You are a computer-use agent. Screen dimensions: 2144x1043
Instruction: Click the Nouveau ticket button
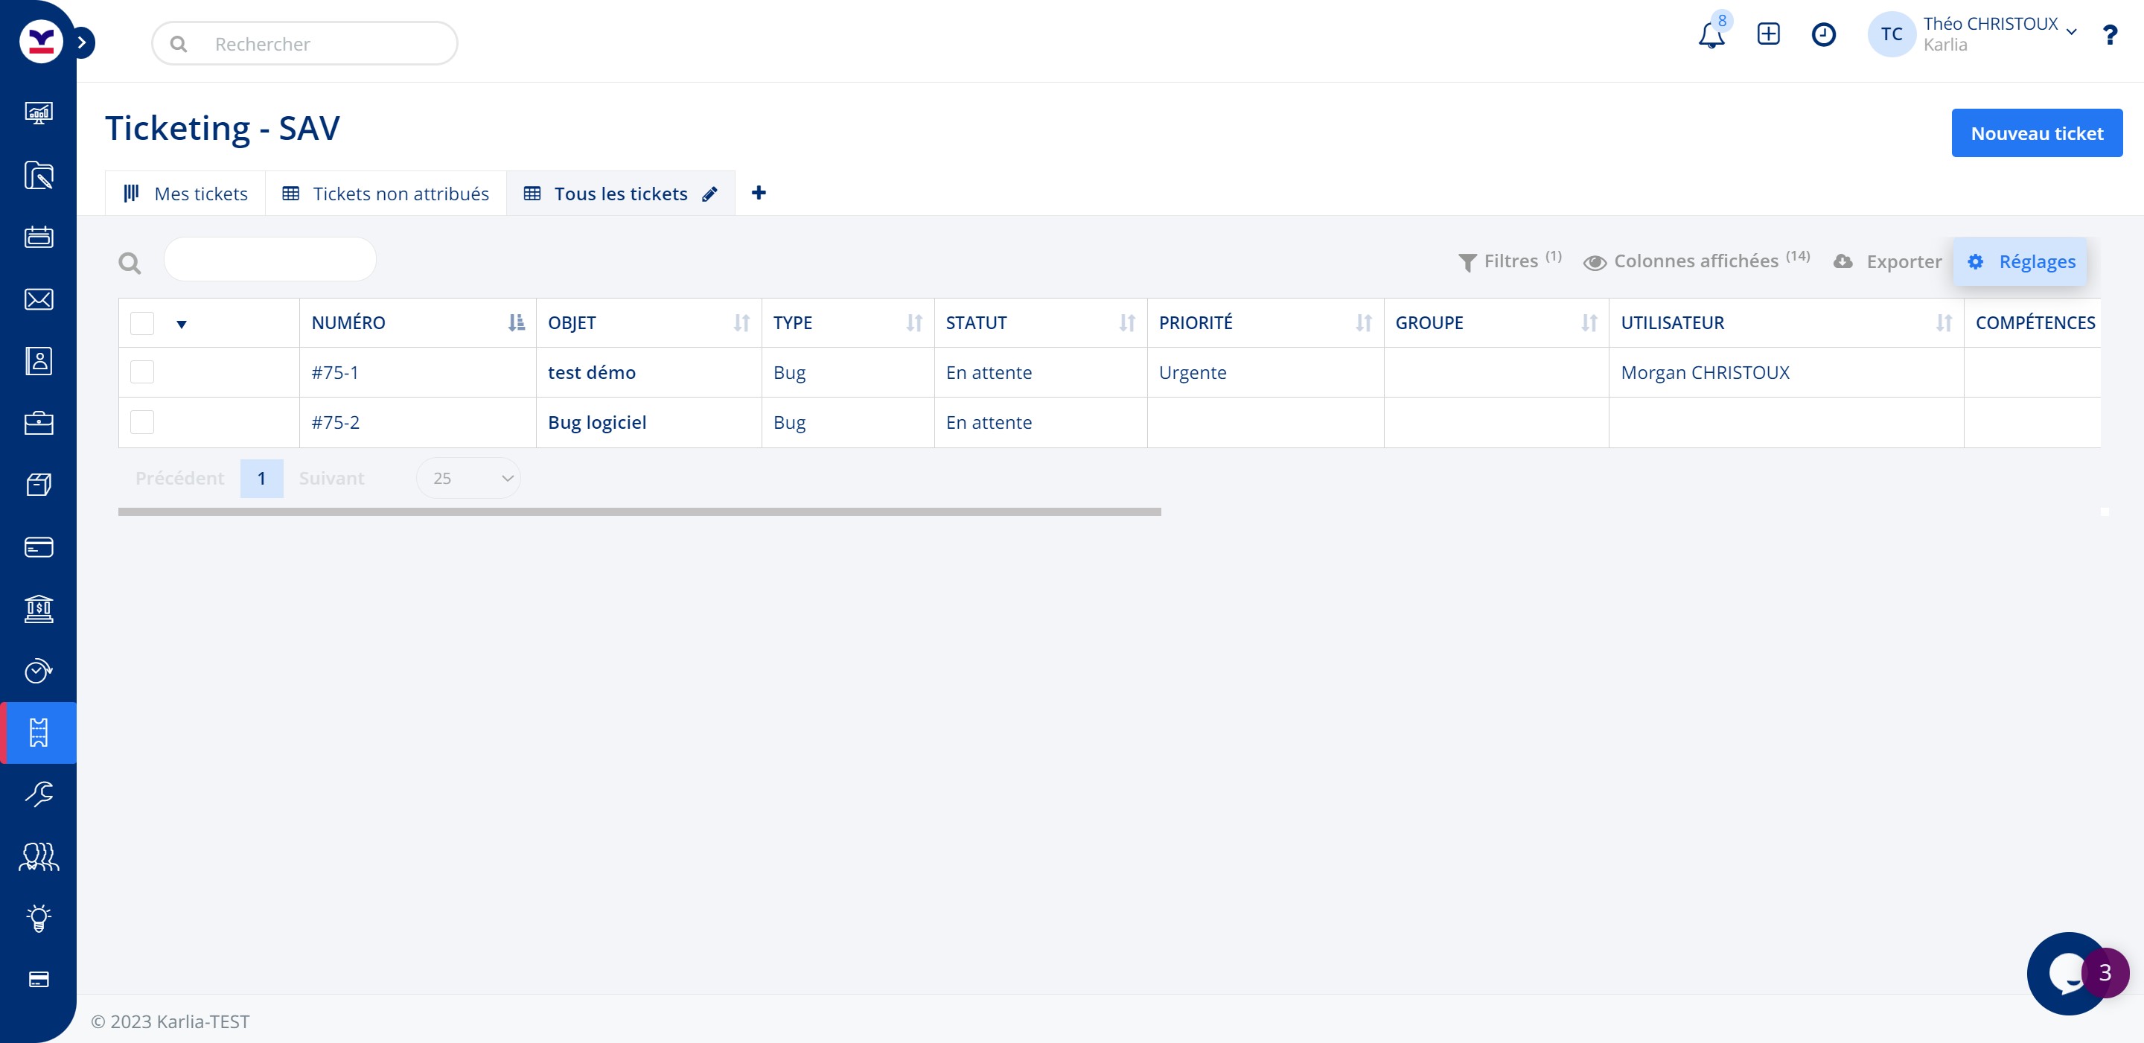pyautogui.click(x=2036, y=133)
